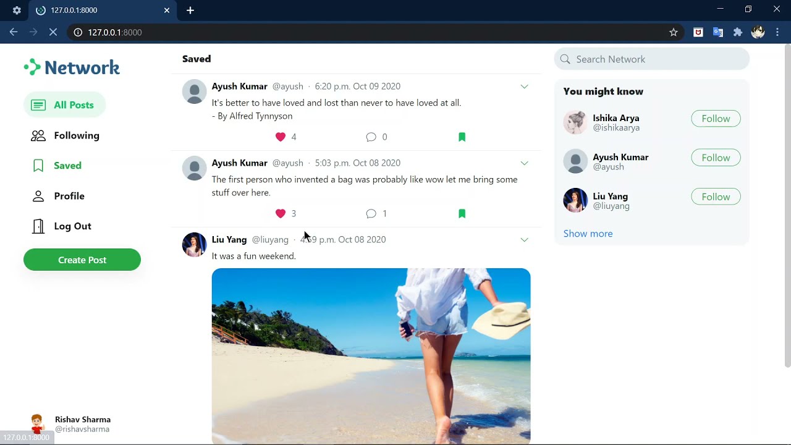Screen dimensions: 791x445
Task: Expand options for the 5:03 p.m. post
Action: [524, 163]
